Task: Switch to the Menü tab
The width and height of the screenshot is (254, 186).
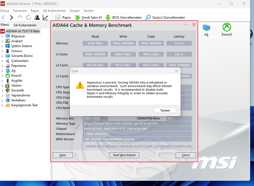Action: point(5,25)
